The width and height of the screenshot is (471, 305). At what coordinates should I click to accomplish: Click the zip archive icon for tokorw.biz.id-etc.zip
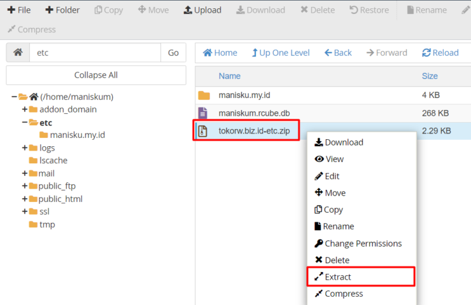coord(203,131)
